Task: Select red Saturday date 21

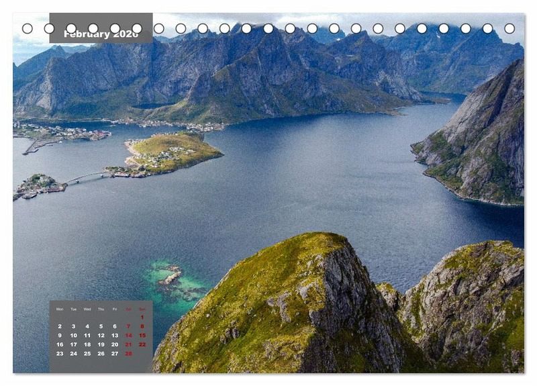Action: click(x=128, y=344)
